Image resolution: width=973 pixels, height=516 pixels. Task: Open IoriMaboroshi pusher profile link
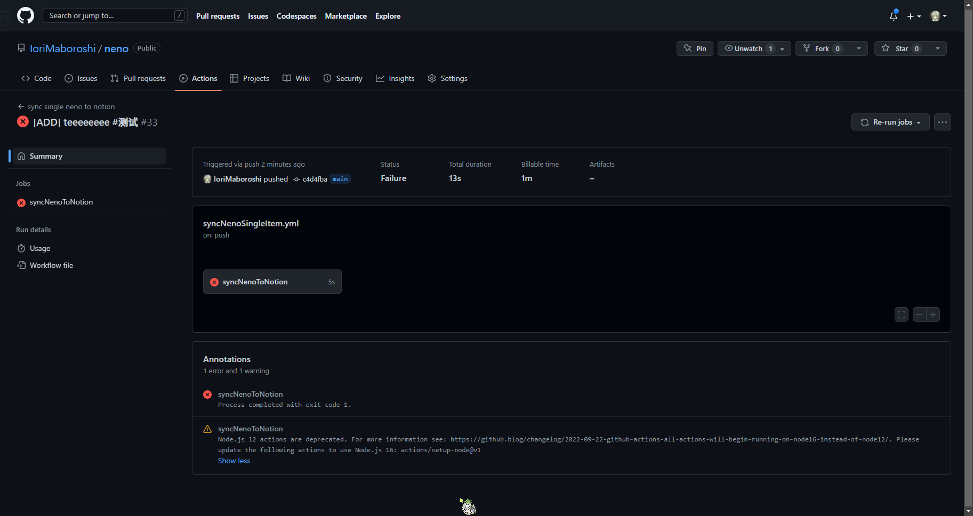point(237,179)
